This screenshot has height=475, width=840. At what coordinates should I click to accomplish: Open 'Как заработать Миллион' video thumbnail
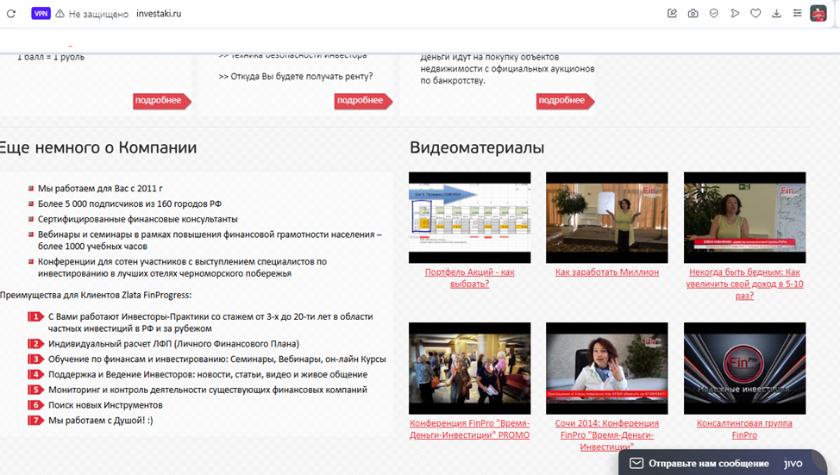[607, 217]
